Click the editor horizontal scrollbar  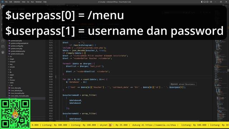coord(127,121)
